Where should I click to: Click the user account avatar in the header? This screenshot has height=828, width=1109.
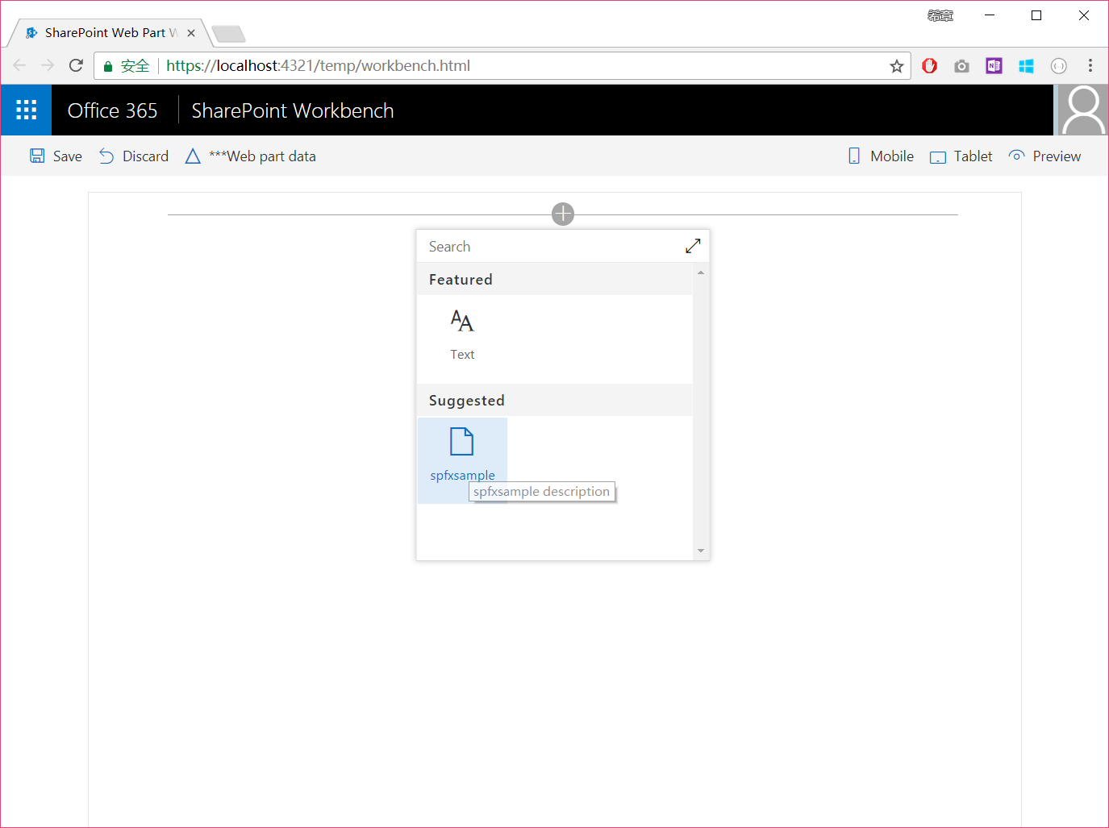[1082, 110]
